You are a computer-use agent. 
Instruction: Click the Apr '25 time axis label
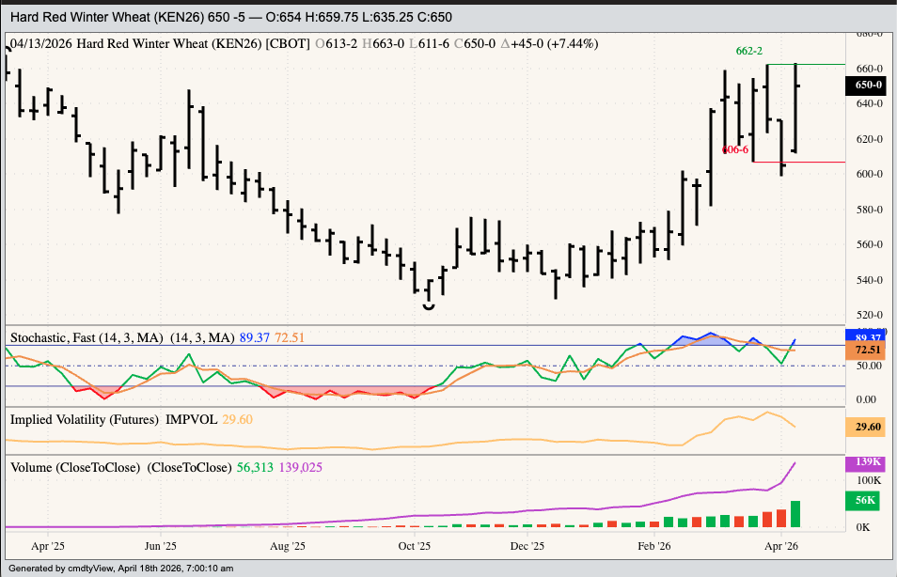click(47, 546)
